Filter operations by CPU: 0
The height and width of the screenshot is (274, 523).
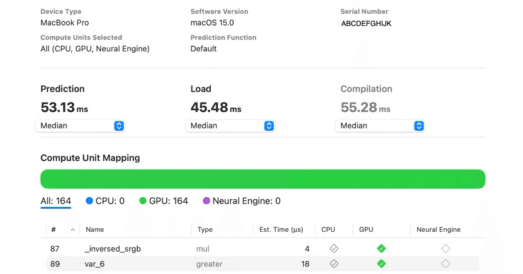coord(105,201)
